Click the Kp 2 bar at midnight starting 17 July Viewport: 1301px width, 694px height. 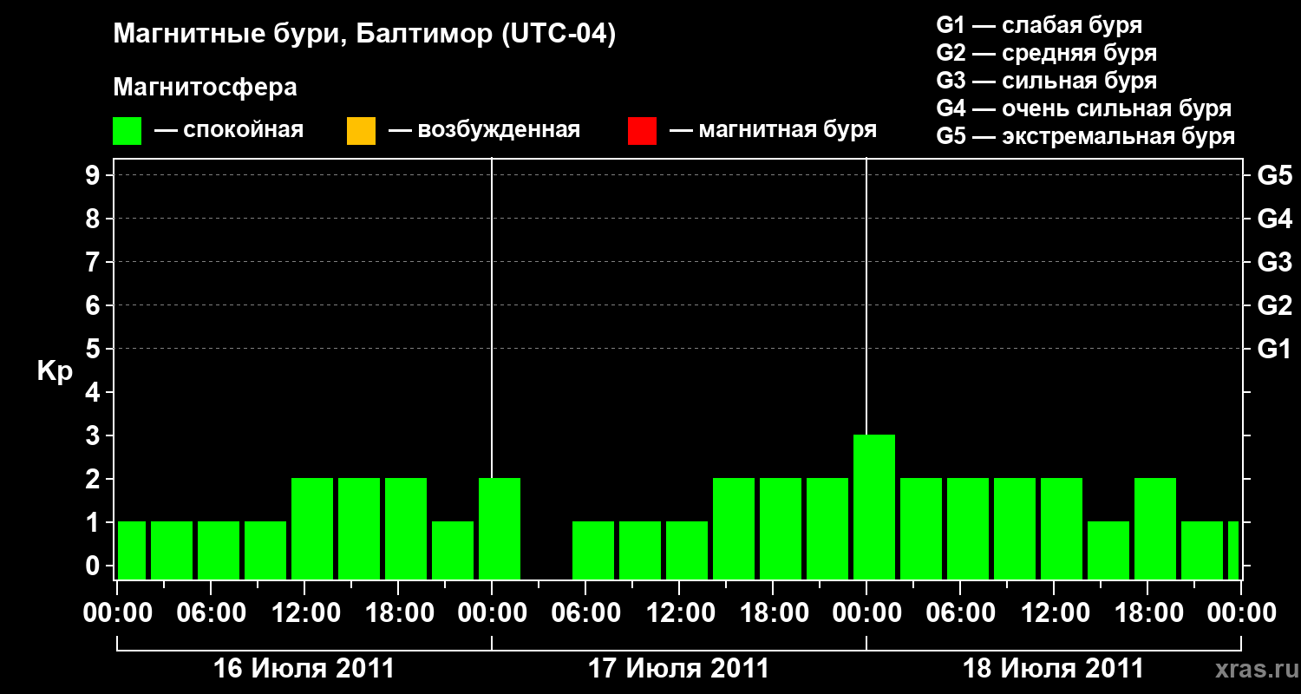(x=500, y=528)
